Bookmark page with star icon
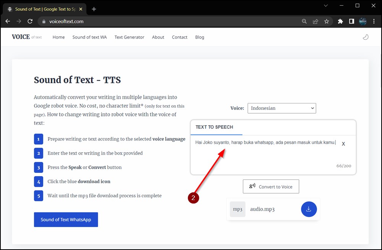Image resolution: width=382 pixels, height=250 pixels. [x=327, y=21]
